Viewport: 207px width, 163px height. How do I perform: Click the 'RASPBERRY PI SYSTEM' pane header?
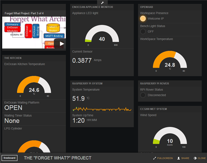pos(87,83)
